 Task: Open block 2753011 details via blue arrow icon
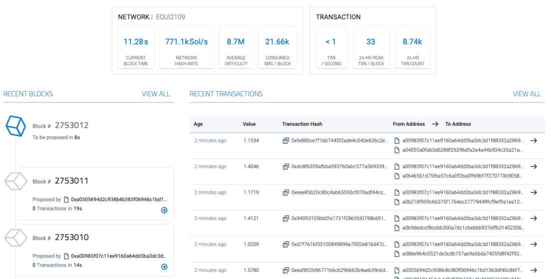pyautogui.click(x=164, y=210)
